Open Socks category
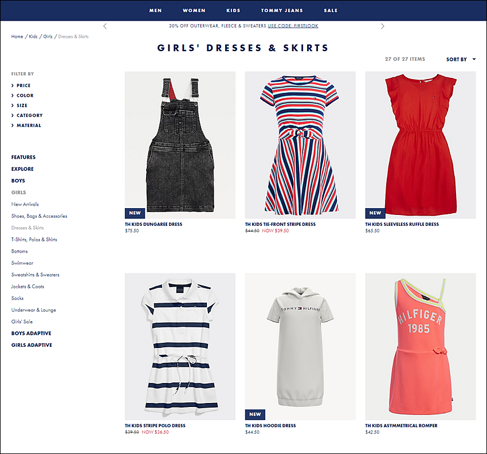 [x=17, y=298]
